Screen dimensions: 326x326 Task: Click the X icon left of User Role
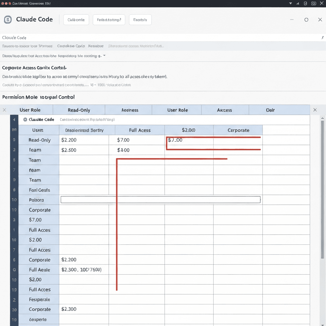click(x=4, y=110)
